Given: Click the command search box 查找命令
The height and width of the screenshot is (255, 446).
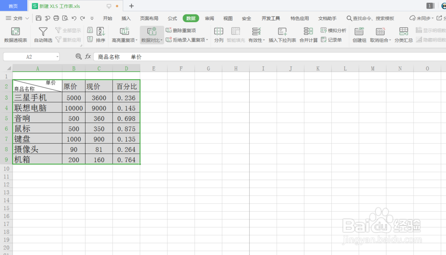Looking at the screenshot, I should pyautogui.click(x=370, y=18).
